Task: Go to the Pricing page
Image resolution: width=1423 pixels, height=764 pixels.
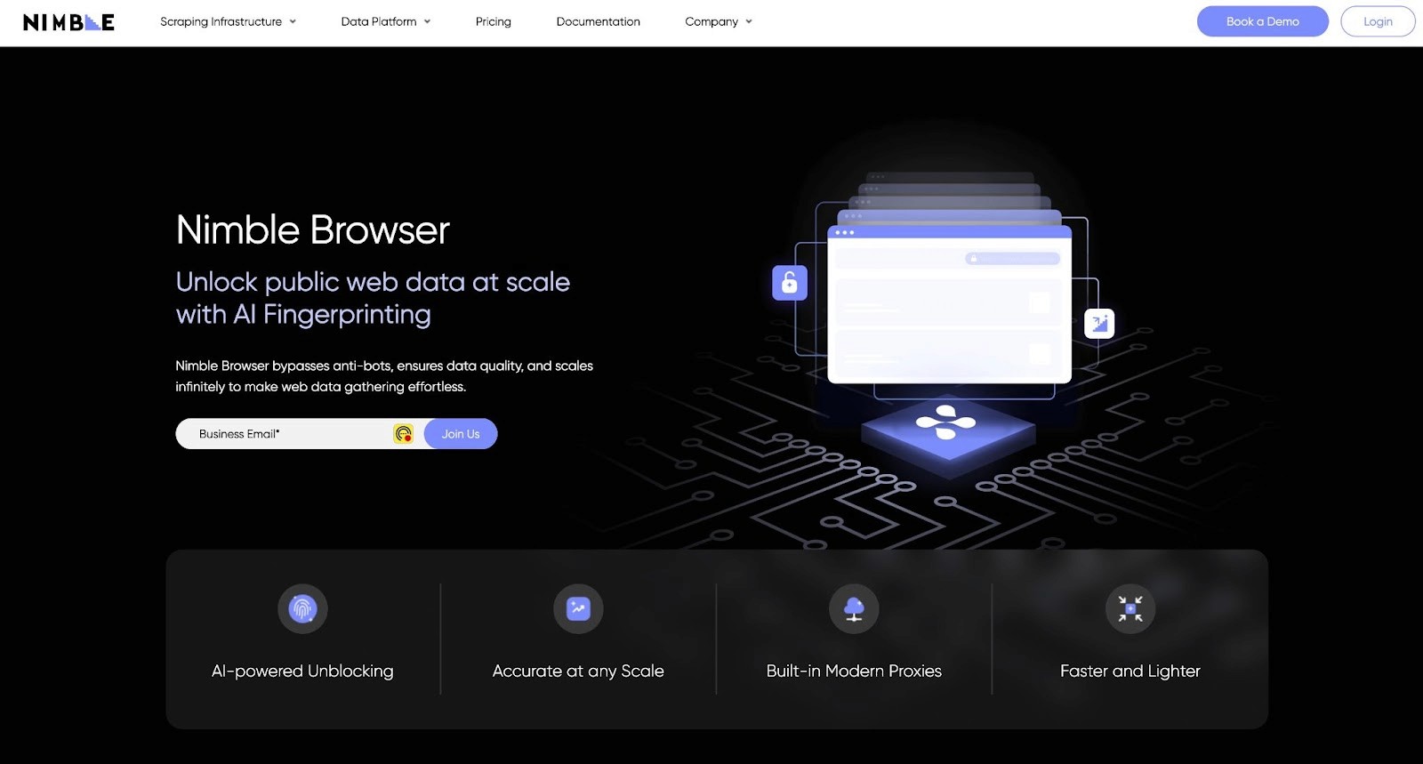Action: tap(494, 21)
